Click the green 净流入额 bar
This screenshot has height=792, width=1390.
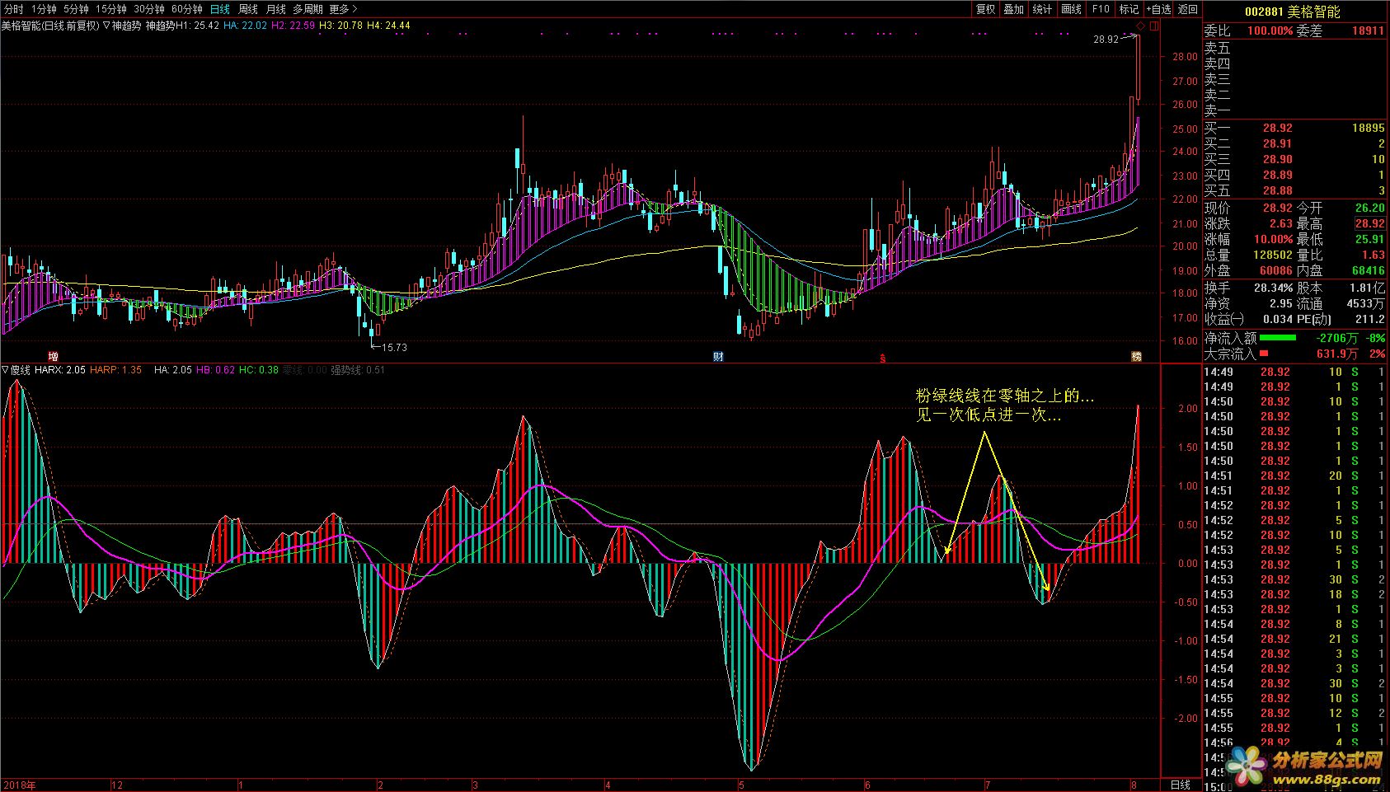[1278, 338]
